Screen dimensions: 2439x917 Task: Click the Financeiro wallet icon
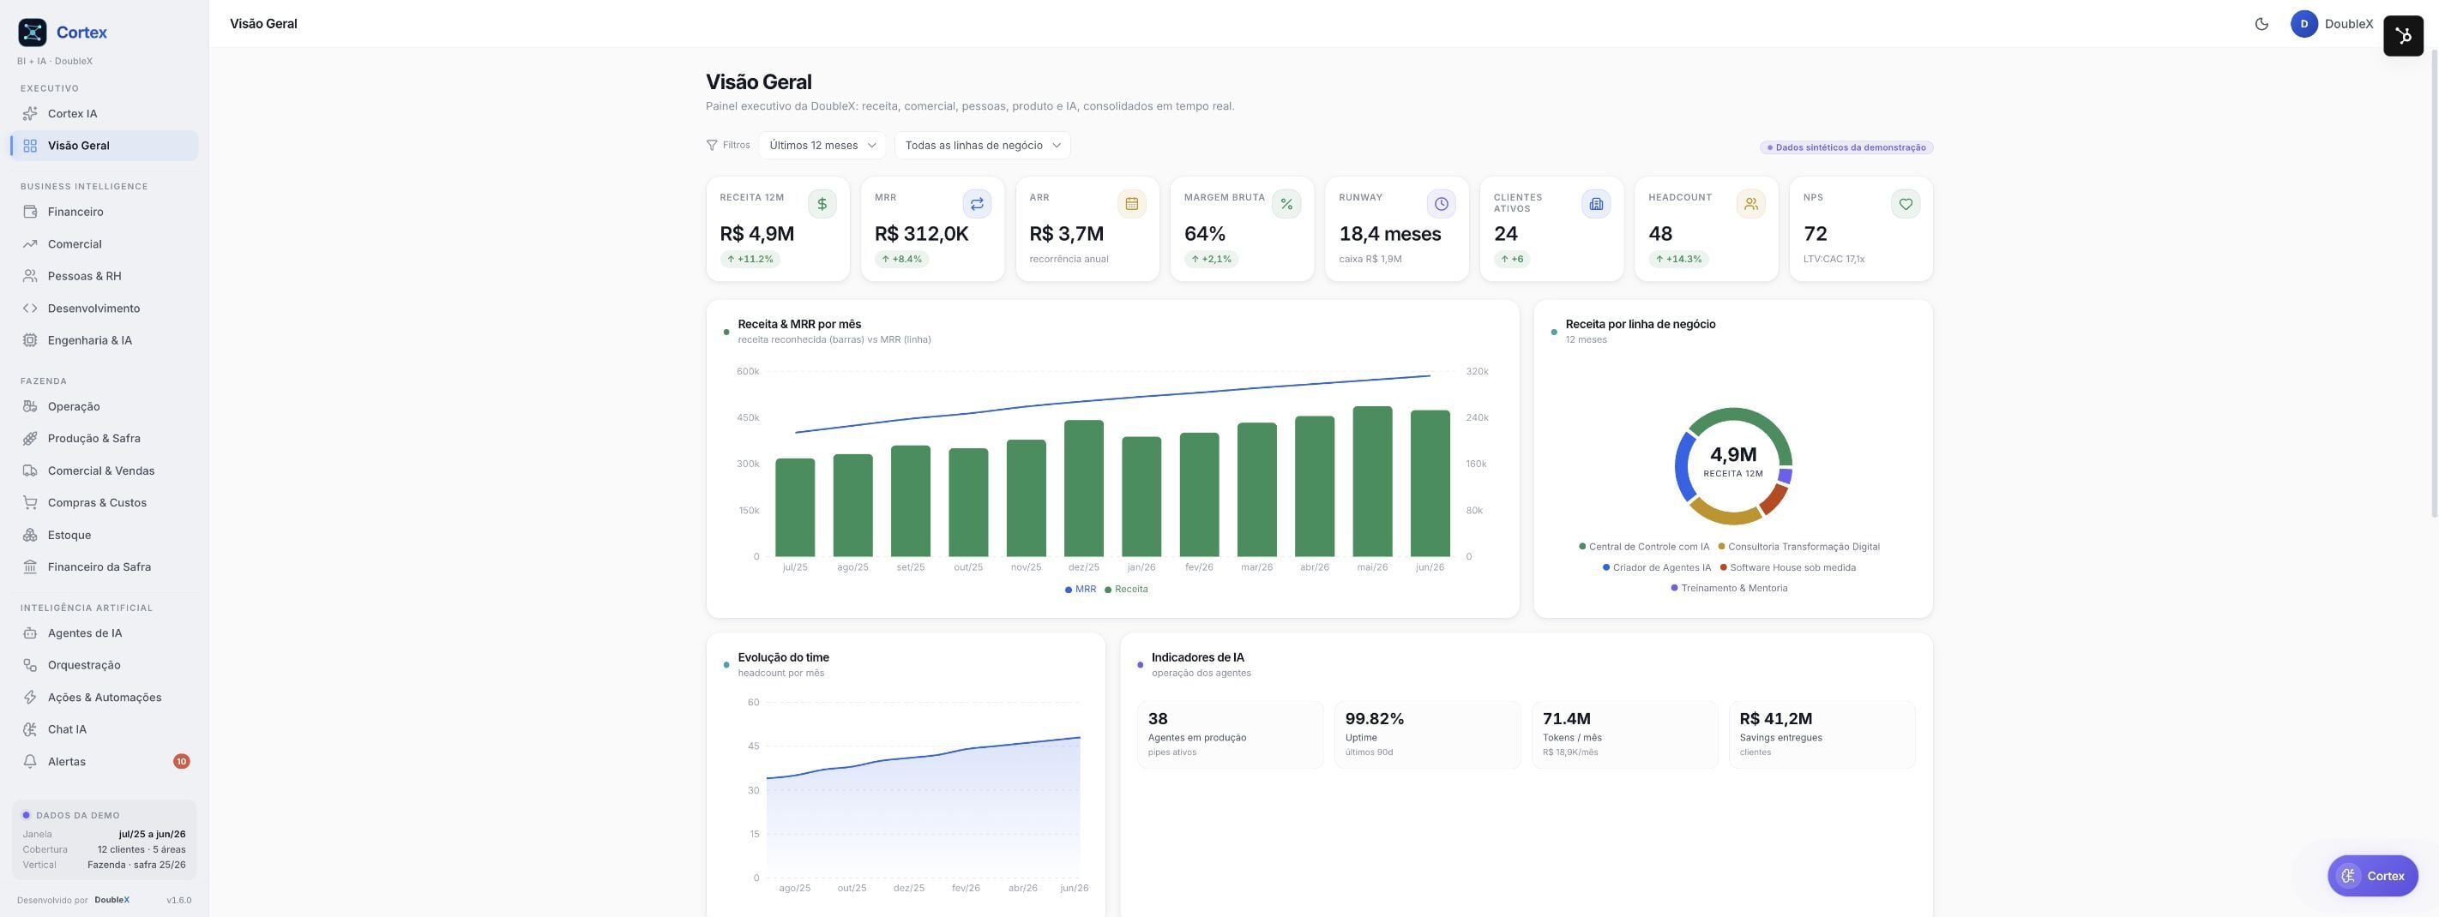30,212
